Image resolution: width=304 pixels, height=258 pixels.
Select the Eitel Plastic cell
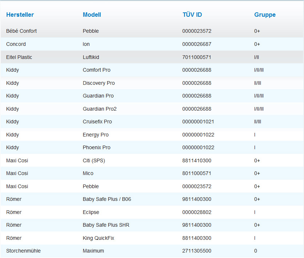tap(19, 57)
